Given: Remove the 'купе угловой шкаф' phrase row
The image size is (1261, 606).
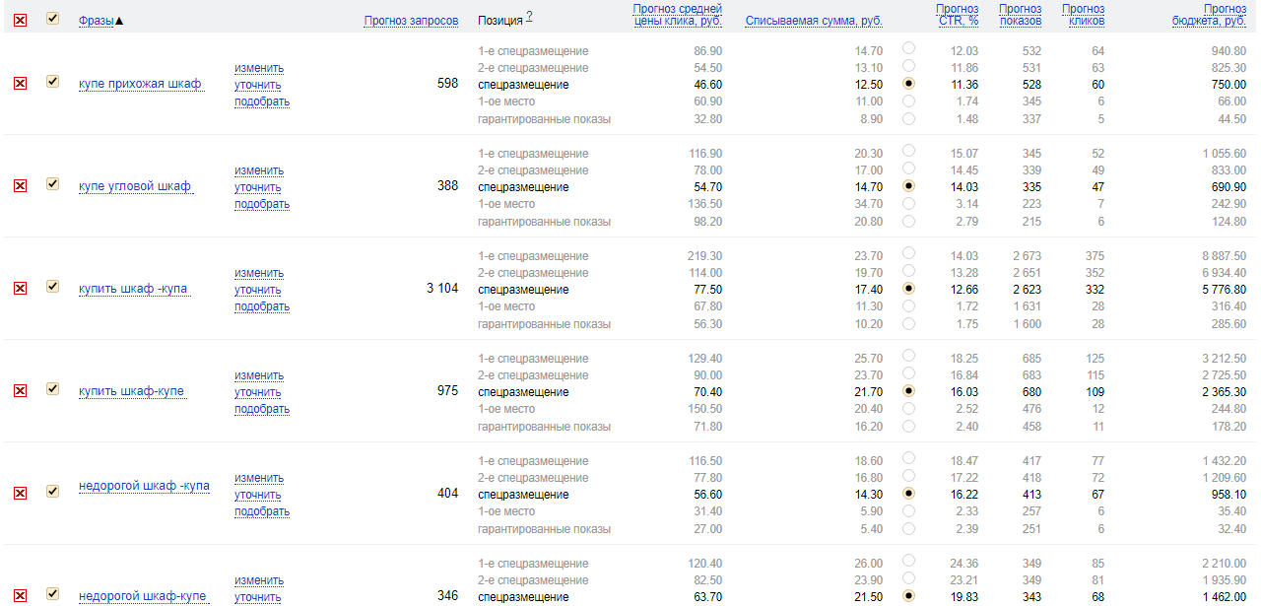Looking at the screenshot, I should pyautogui.click(x=20, y=186).
